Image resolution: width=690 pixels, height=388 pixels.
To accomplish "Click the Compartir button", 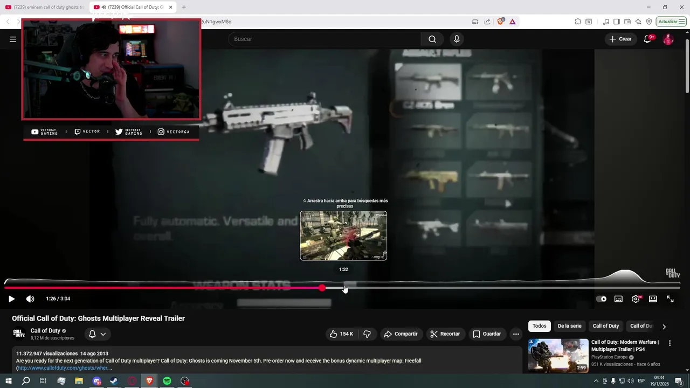I will coord(401,334).
